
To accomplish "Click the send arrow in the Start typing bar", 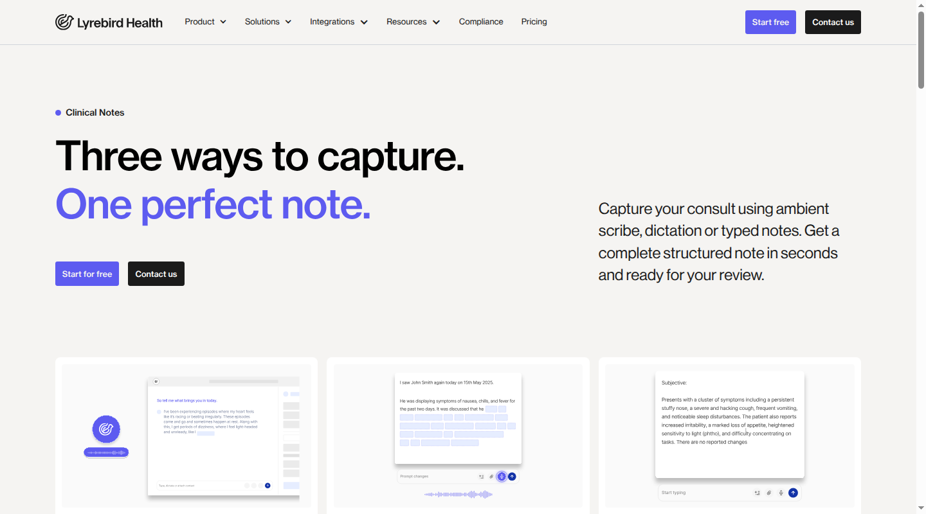I will click(794, 493).
